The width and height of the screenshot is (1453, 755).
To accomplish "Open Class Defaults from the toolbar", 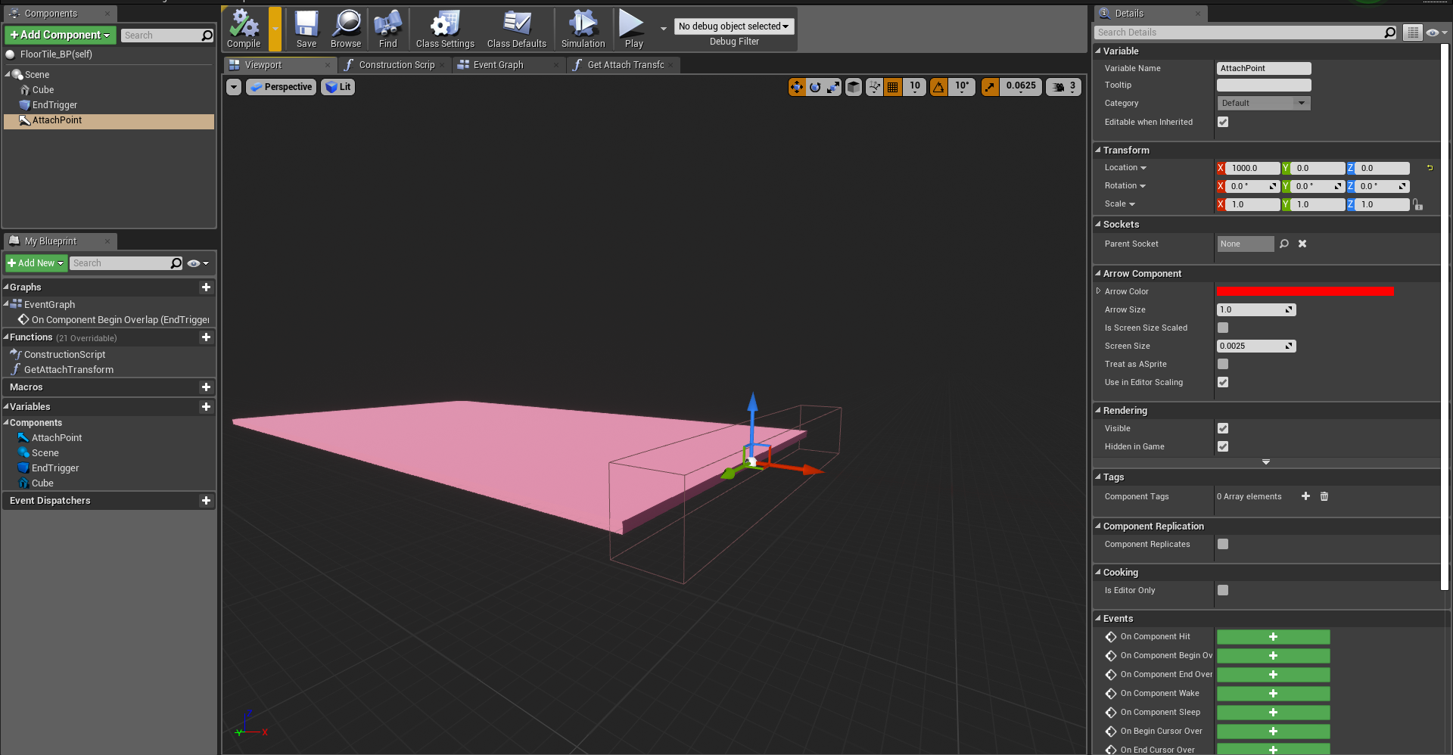I will coord(517,28).
